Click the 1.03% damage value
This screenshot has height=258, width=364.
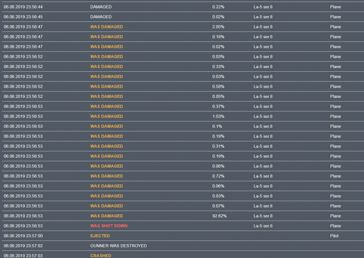[218, 116]
